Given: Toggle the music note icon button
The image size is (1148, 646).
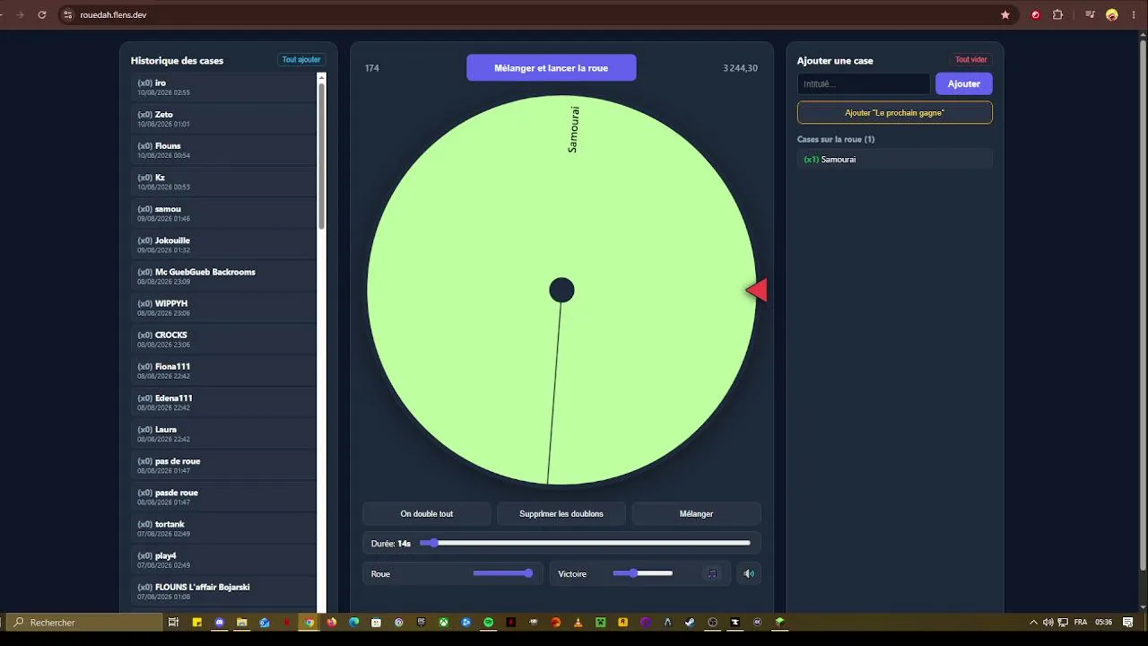Looking at the screenshot, I should pyautogui.click(x=712, y=573).
